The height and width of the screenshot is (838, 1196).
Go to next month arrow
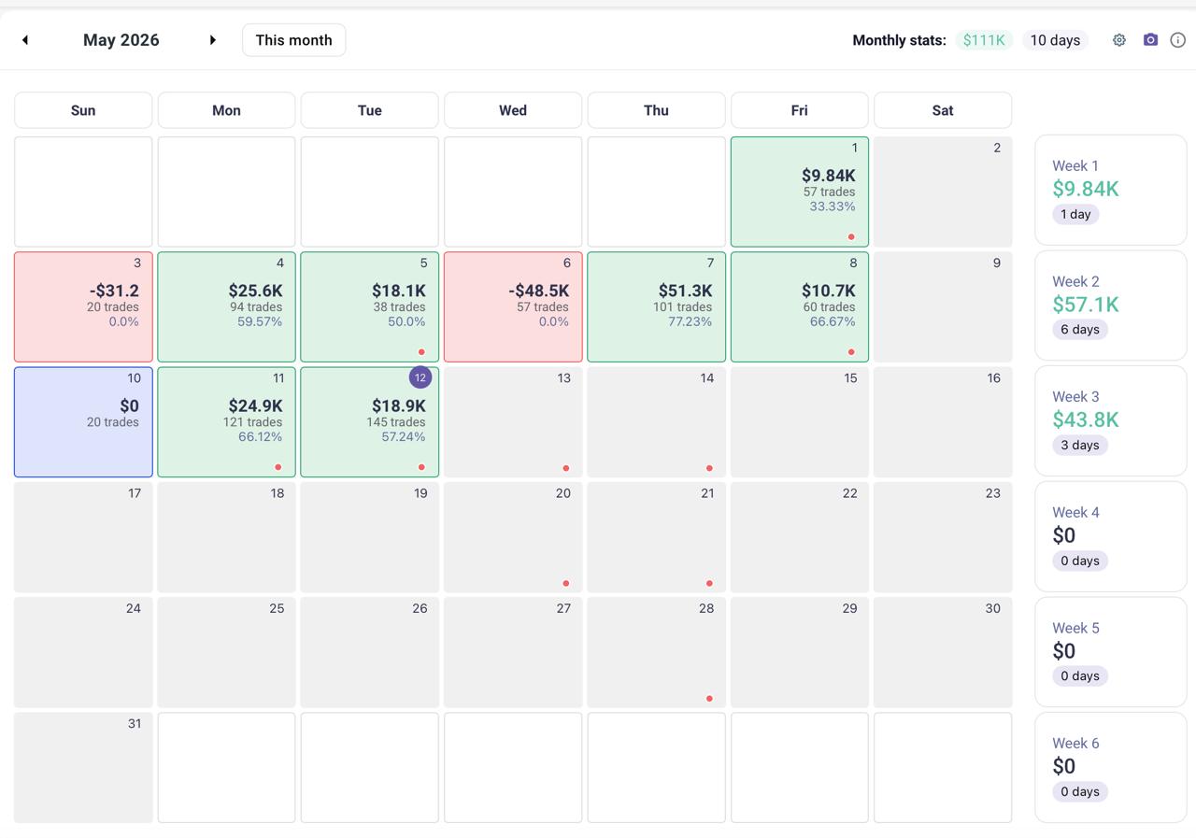tap(212, 40)
